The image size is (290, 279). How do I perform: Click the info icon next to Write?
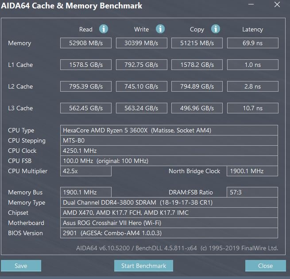coord(160,29)
